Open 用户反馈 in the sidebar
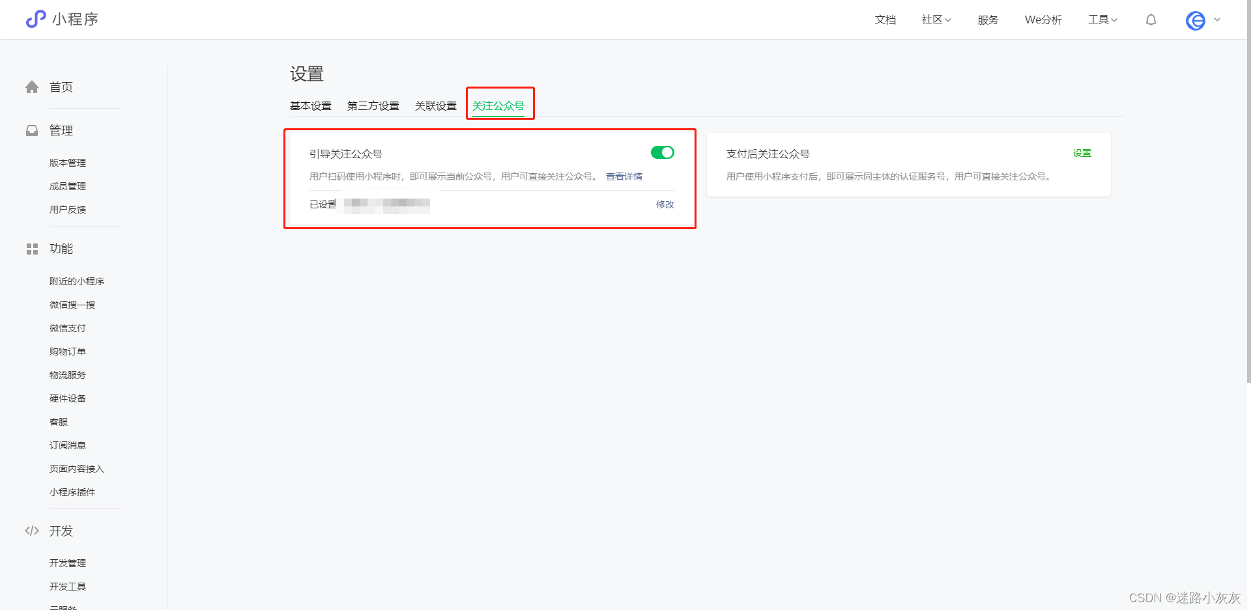The height and width of the screenshot is (610, 1251). click(68, 210)
